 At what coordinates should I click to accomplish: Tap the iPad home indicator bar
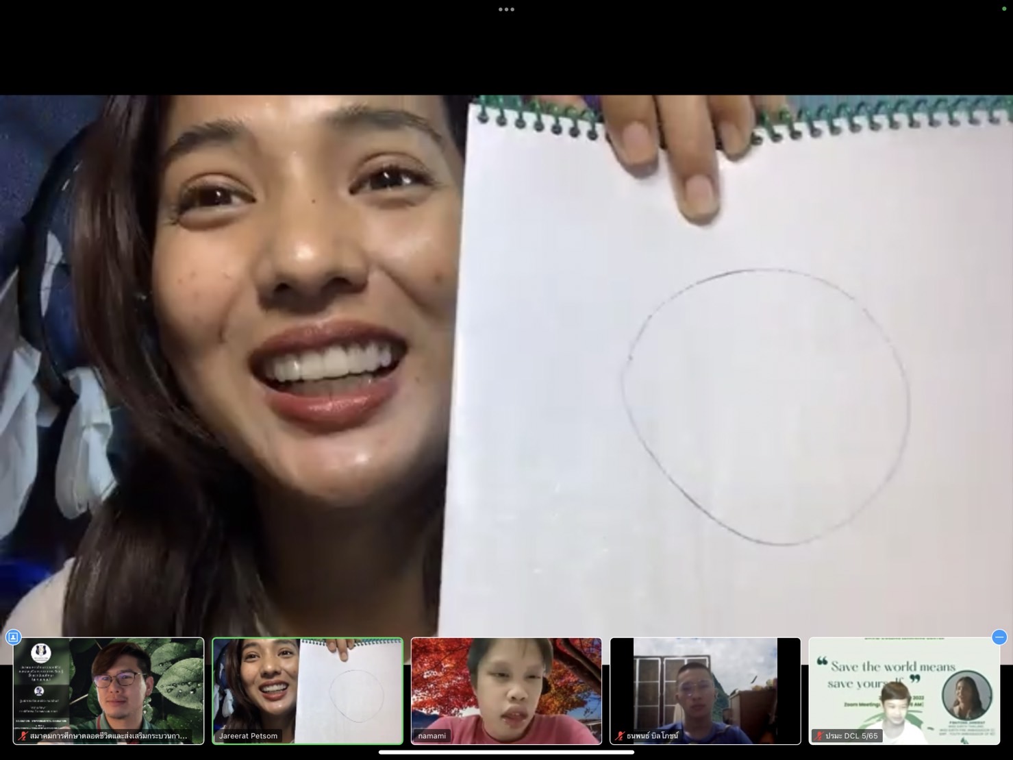[506, 752]
